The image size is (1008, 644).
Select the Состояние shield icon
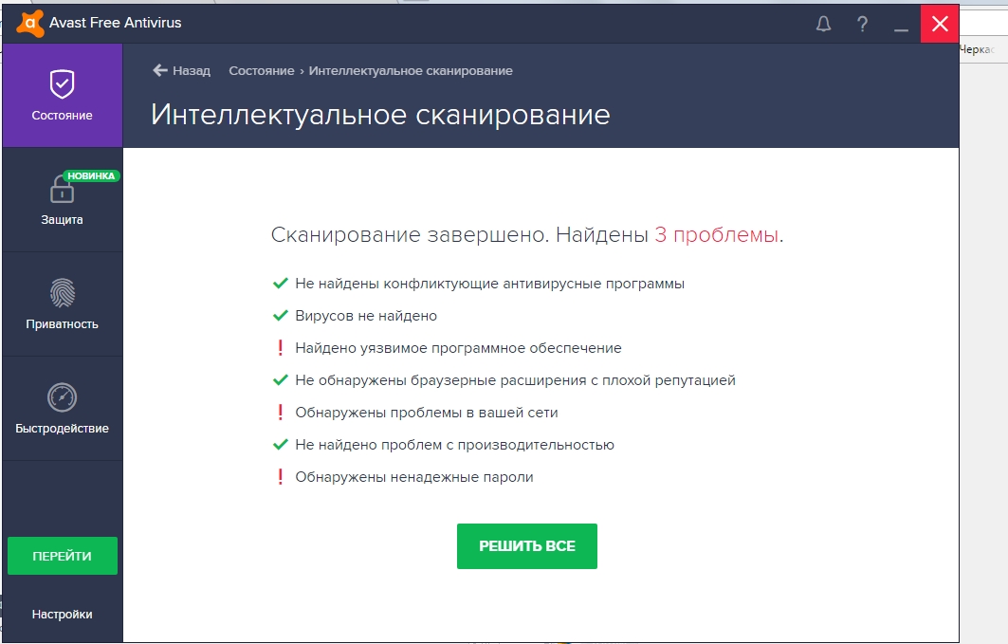62,84
